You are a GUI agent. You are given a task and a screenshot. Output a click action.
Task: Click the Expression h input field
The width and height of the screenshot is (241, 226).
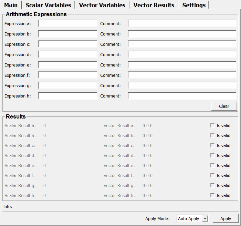67,96
